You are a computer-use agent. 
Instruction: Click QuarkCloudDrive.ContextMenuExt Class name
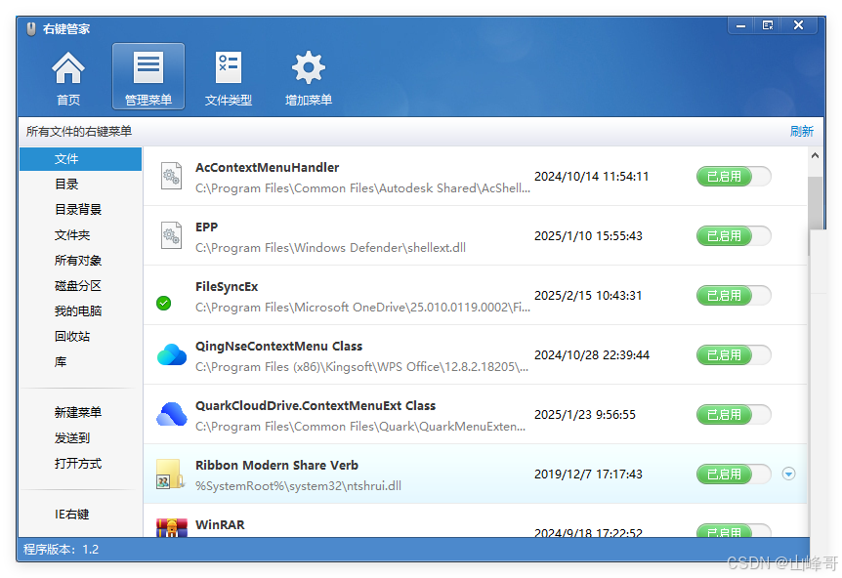point(316,406)
